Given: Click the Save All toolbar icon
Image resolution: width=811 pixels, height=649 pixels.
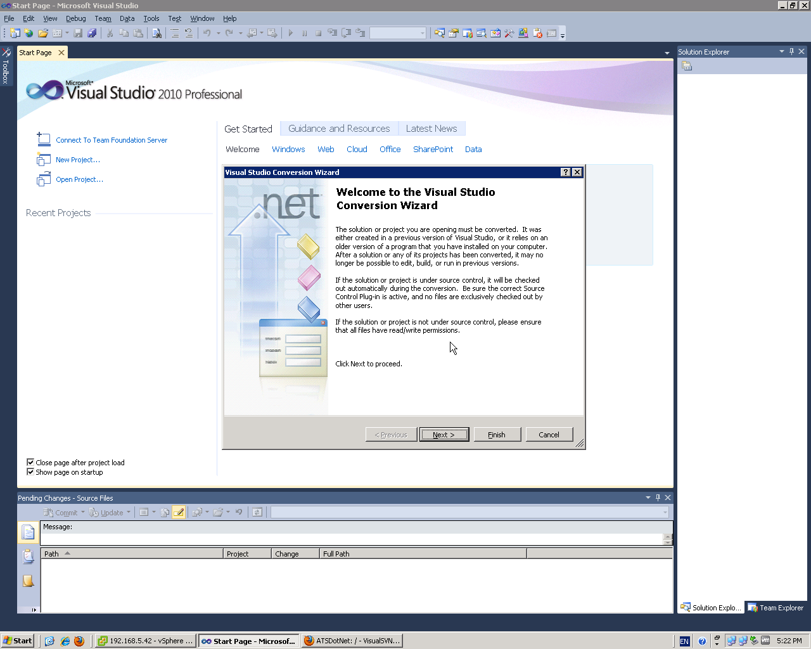Looking at the screenshot, I should point(92,33).
